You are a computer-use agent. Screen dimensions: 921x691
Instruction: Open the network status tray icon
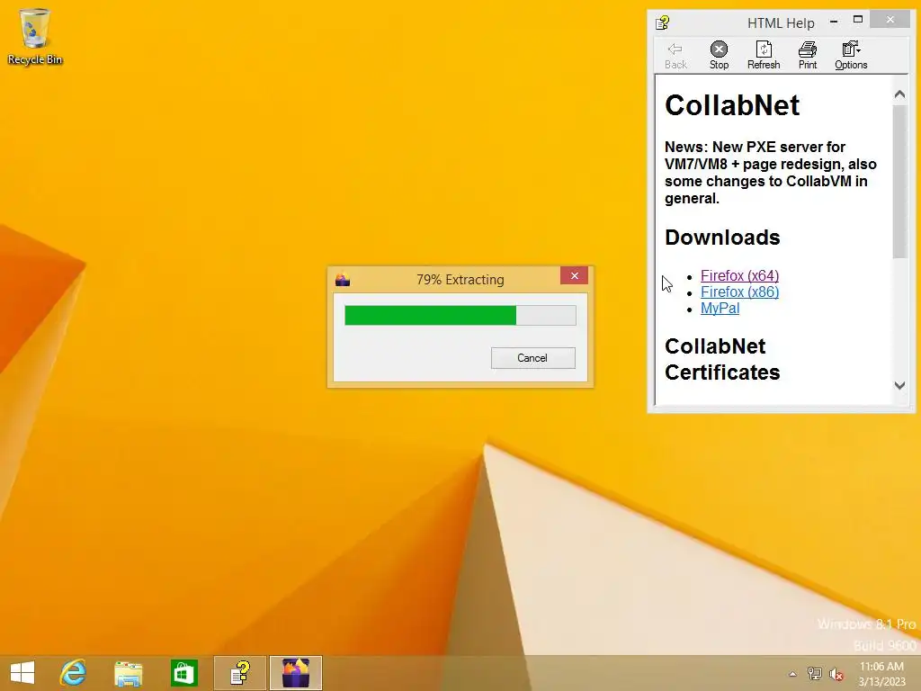pos(814,674)
